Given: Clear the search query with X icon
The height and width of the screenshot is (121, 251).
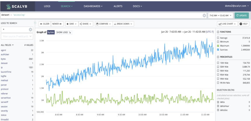Looking at the screenshot, I should point(204,15).
